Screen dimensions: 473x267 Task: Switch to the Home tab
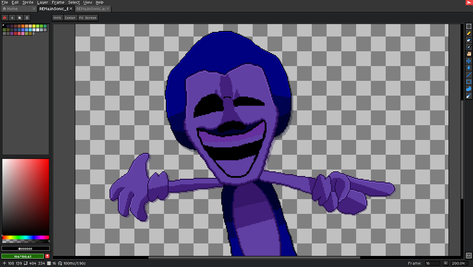click(x=19, y=9)
